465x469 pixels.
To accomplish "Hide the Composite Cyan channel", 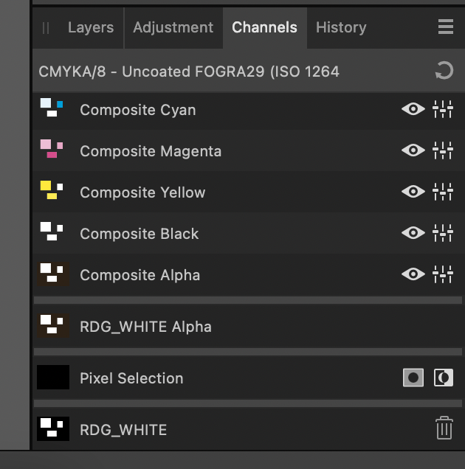I will pos(413,109).
